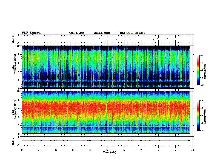The image size is (217, 168).
Task: Select the "Time (min)" axis title
Action: (x=110, y=152)
